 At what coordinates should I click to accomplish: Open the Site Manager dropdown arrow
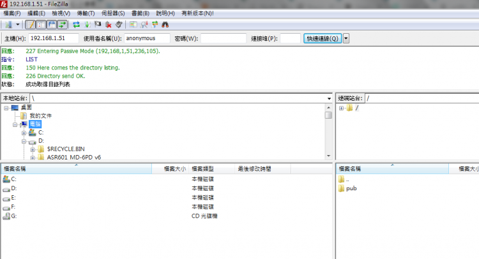tap(17, 25)
